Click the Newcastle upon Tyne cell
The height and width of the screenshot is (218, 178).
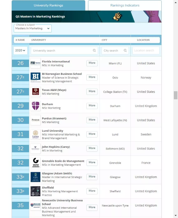click(115, 206)
